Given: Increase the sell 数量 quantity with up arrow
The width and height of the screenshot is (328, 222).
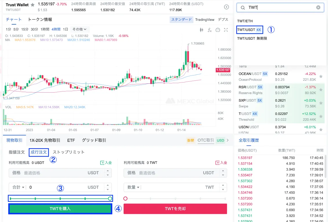Looking at the screenshot, I should [x=223, y=185].
